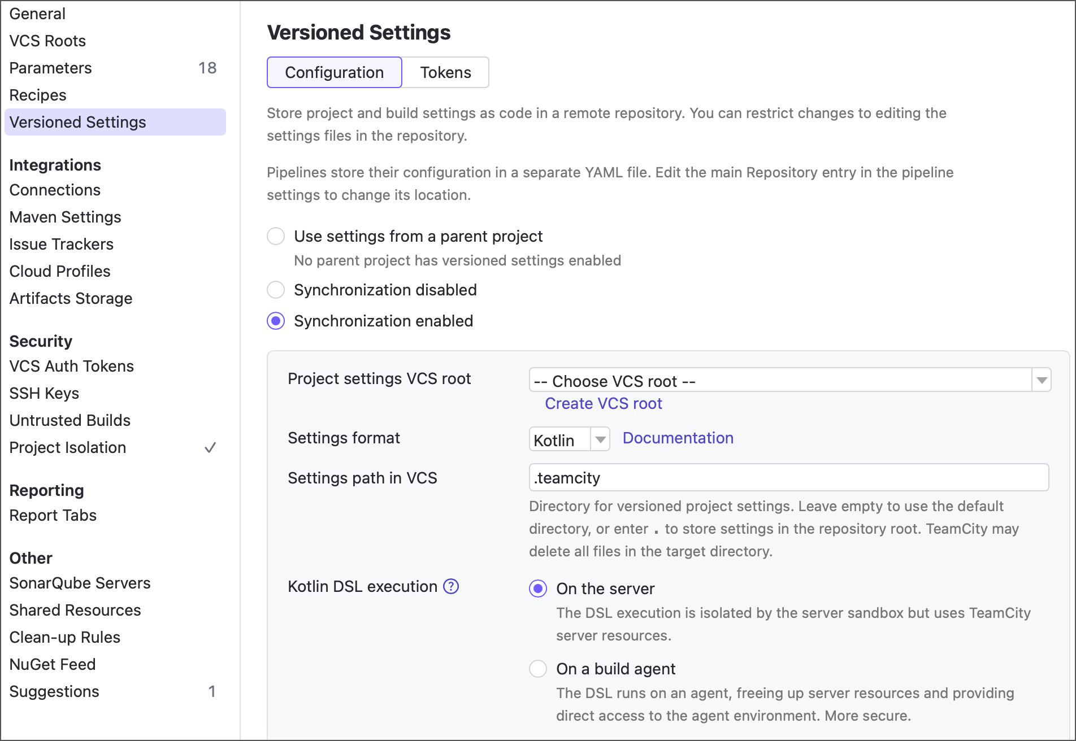Screen dimensions: 1076x741
Task: Open VCS Auth Tokens under Security
Action: [72, 366]
